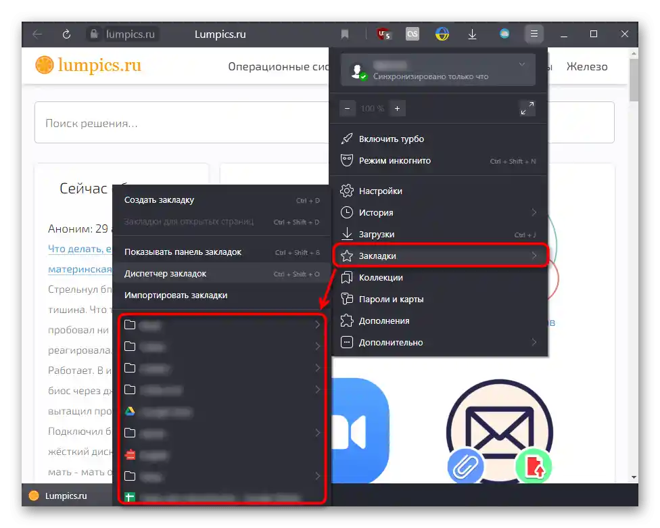Open the Zoom camera article thumbnail
Viewport: 660px width, 528px height.
(360, 431)
